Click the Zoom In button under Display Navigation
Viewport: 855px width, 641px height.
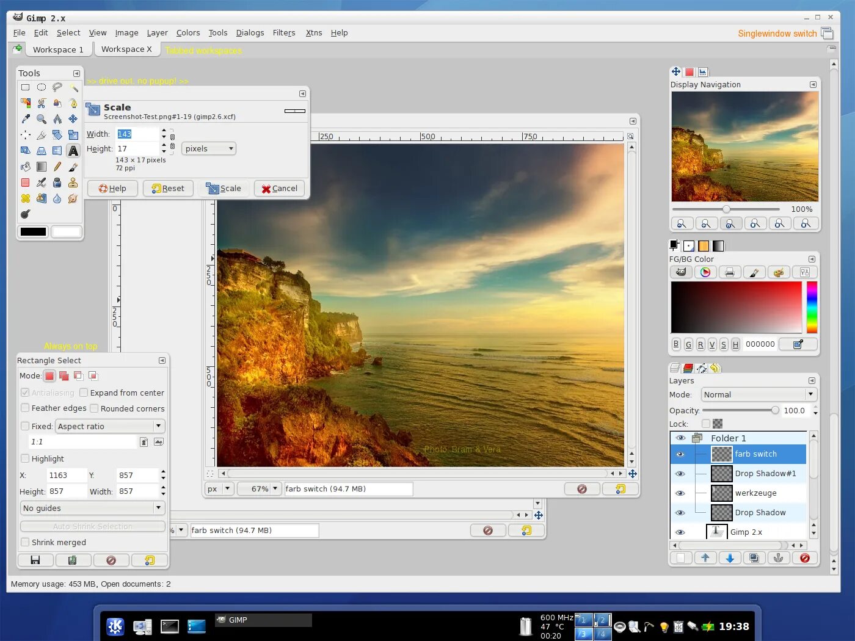(x=707, y=223)
